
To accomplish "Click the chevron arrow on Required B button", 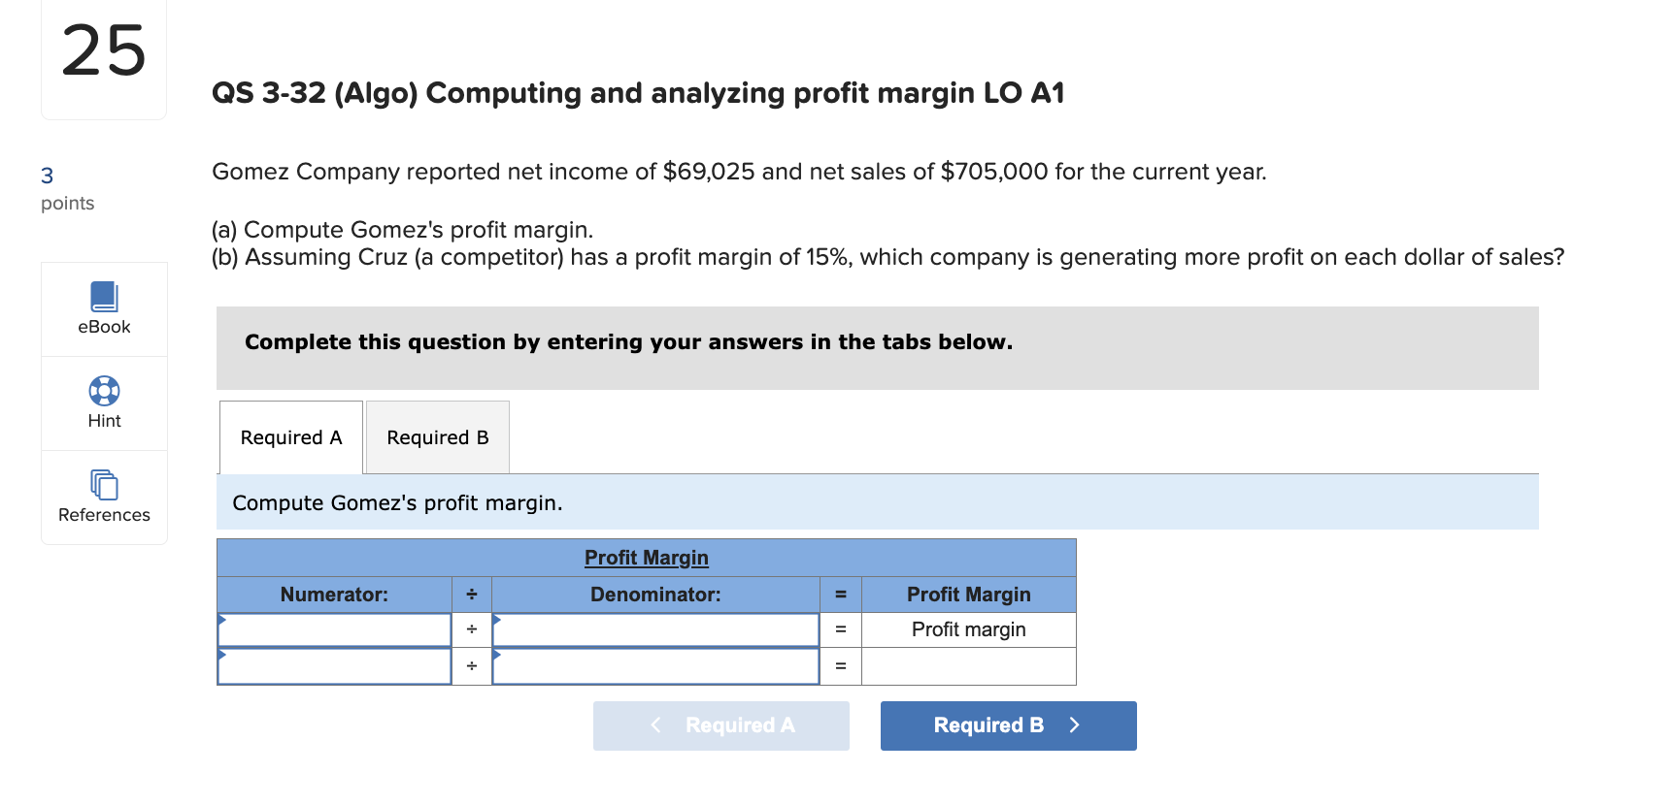I will click(1074, 724).
